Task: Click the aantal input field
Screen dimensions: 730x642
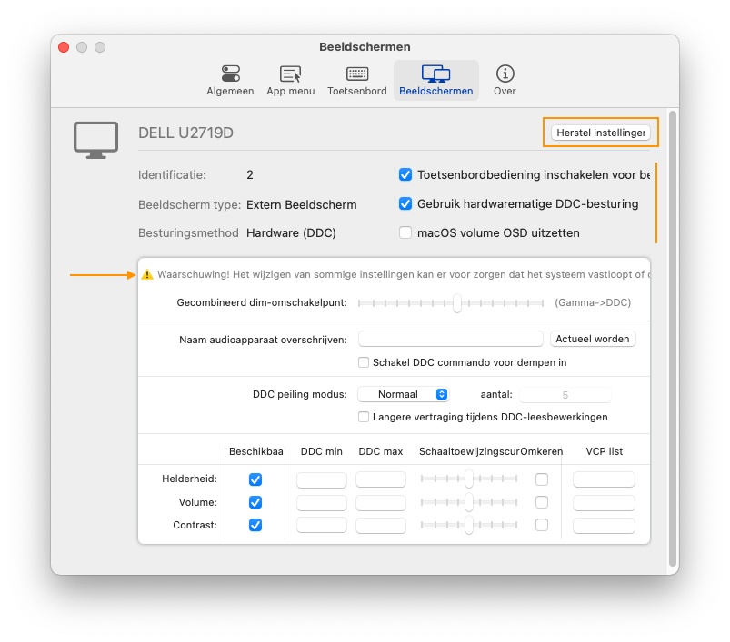Action: click(565, 393)
